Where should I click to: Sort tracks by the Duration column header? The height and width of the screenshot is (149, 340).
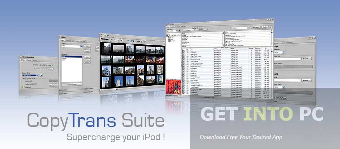coord(258,48)
